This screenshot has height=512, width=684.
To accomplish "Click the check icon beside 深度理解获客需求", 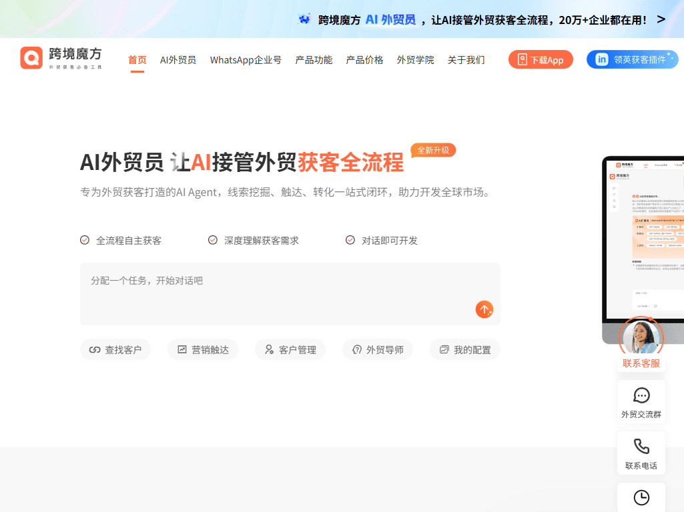I will pyautogui.click(x=212, y=240).
